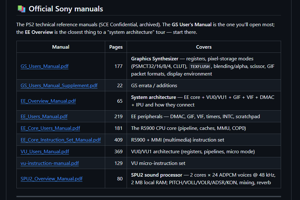Click page count 219
300x200 pixels.
click(118, 117)
